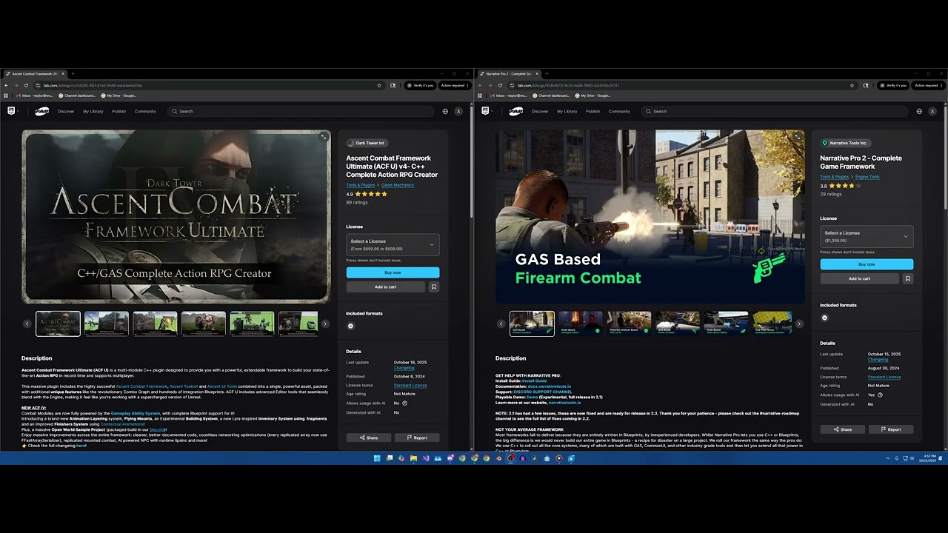Show next thumbnails in the Narrative Pro gallery
Screen dimensions: 948x533
pyautogui.click(x=798, y=324)
